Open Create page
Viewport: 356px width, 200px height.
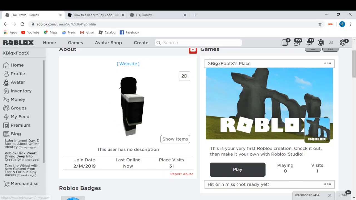click(141, 42)
